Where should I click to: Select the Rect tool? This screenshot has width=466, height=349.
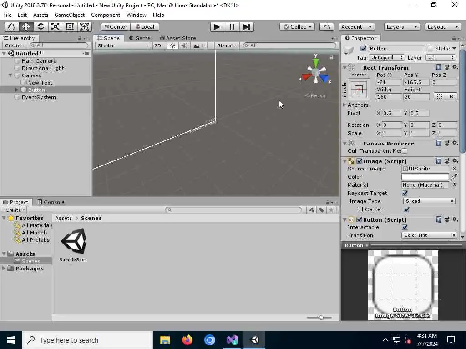pos(70,27)
